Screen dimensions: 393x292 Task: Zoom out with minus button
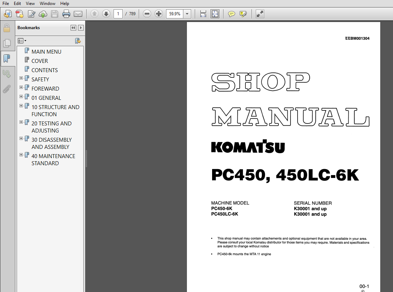tap(147, 14)
